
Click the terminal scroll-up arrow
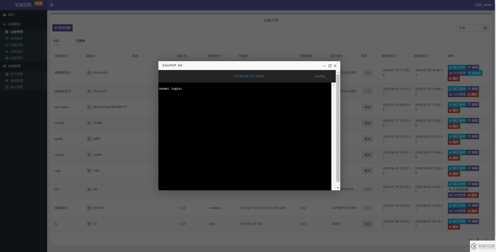point(333,85)
